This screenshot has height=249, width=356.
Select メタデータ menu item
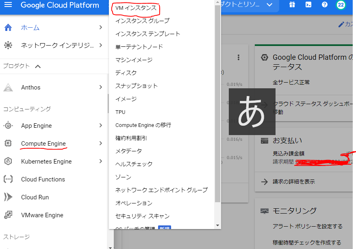pyautogui.click(x=129, y=151)
